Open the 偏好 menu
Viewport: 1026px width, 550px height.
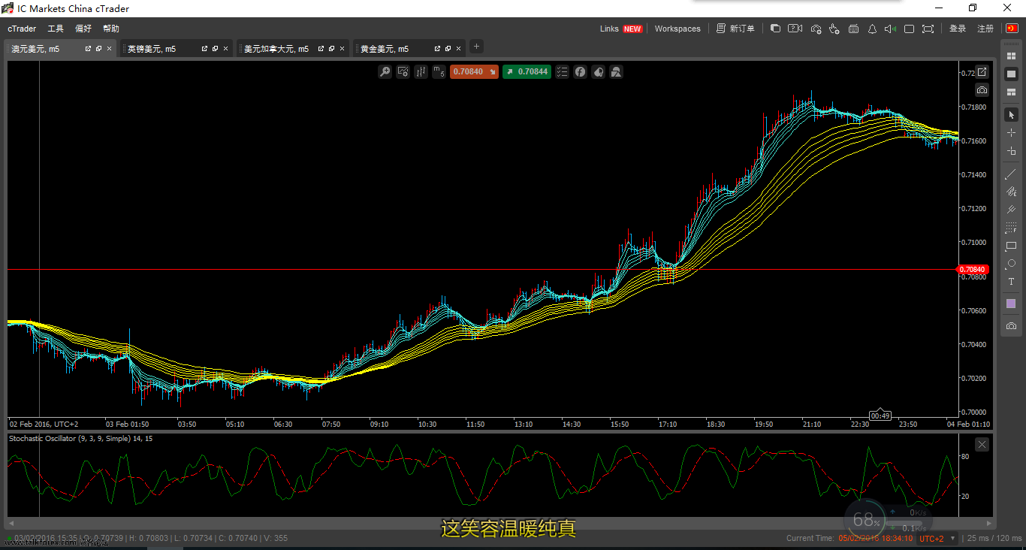point(83,29)
